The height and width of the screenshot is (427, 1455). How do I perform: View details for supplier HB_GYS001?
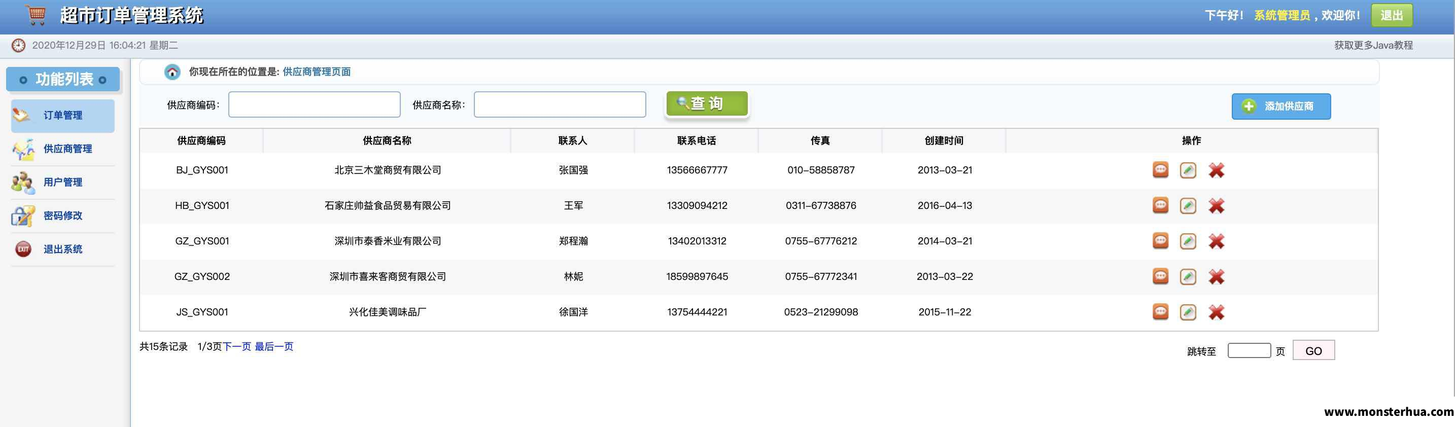click(1160, 205)
